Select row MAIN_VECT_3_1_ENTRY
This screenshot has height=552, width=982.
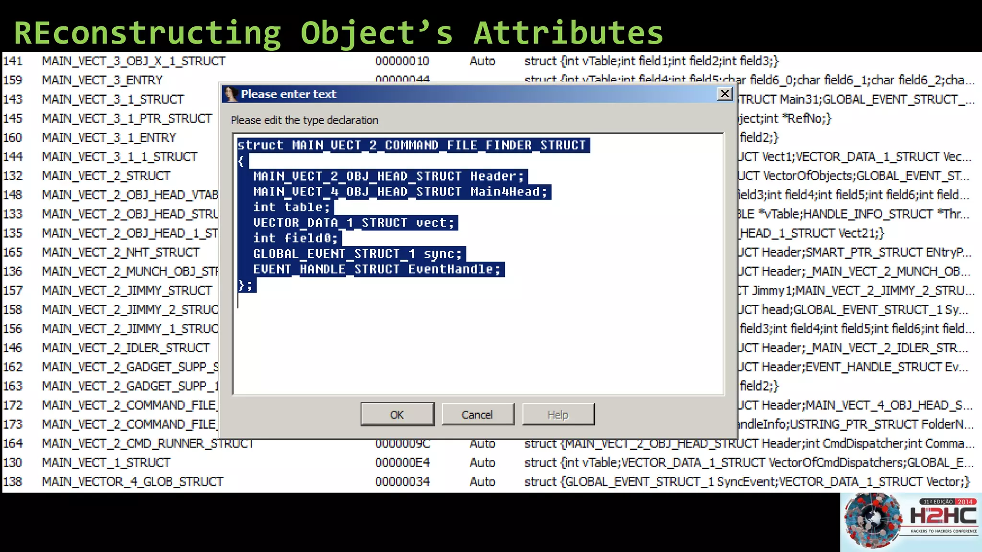tap(110, 138)
